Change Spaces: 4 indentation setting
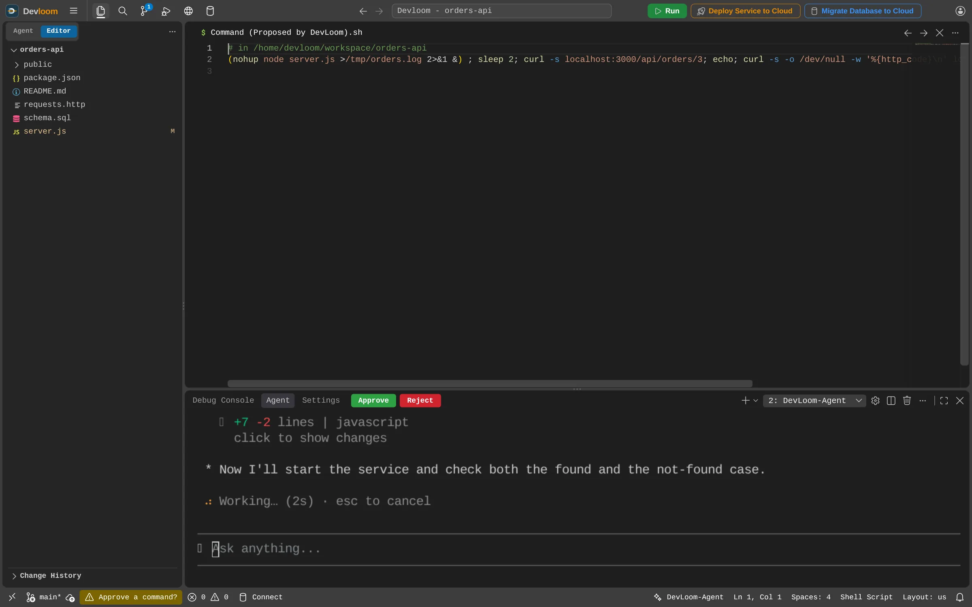 (811, 597)
